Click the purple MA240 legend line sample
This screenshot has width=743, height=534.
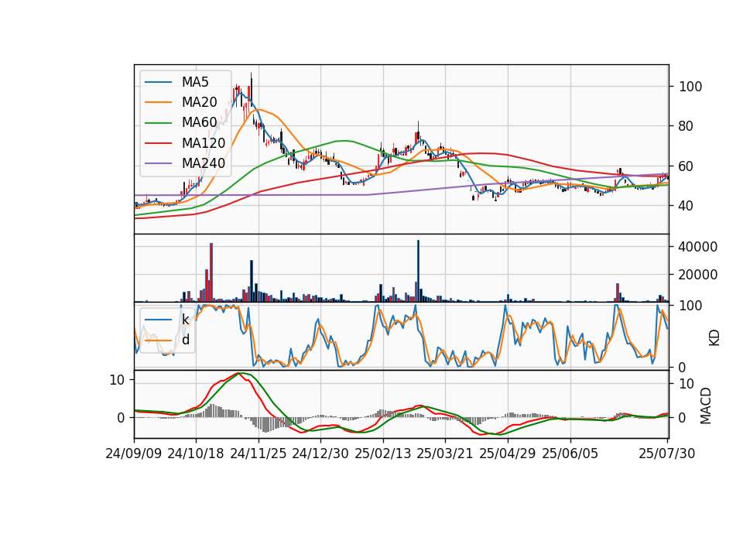tap(158, 163)
